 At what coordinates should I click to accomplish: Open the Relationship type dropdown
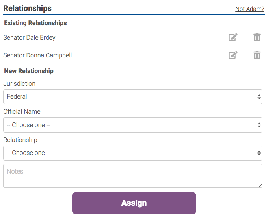[x=132, y=153]
